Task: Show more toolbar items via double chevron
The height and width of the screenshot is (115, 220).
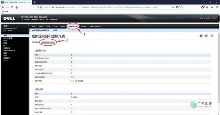Action: (x=212, y=7)
